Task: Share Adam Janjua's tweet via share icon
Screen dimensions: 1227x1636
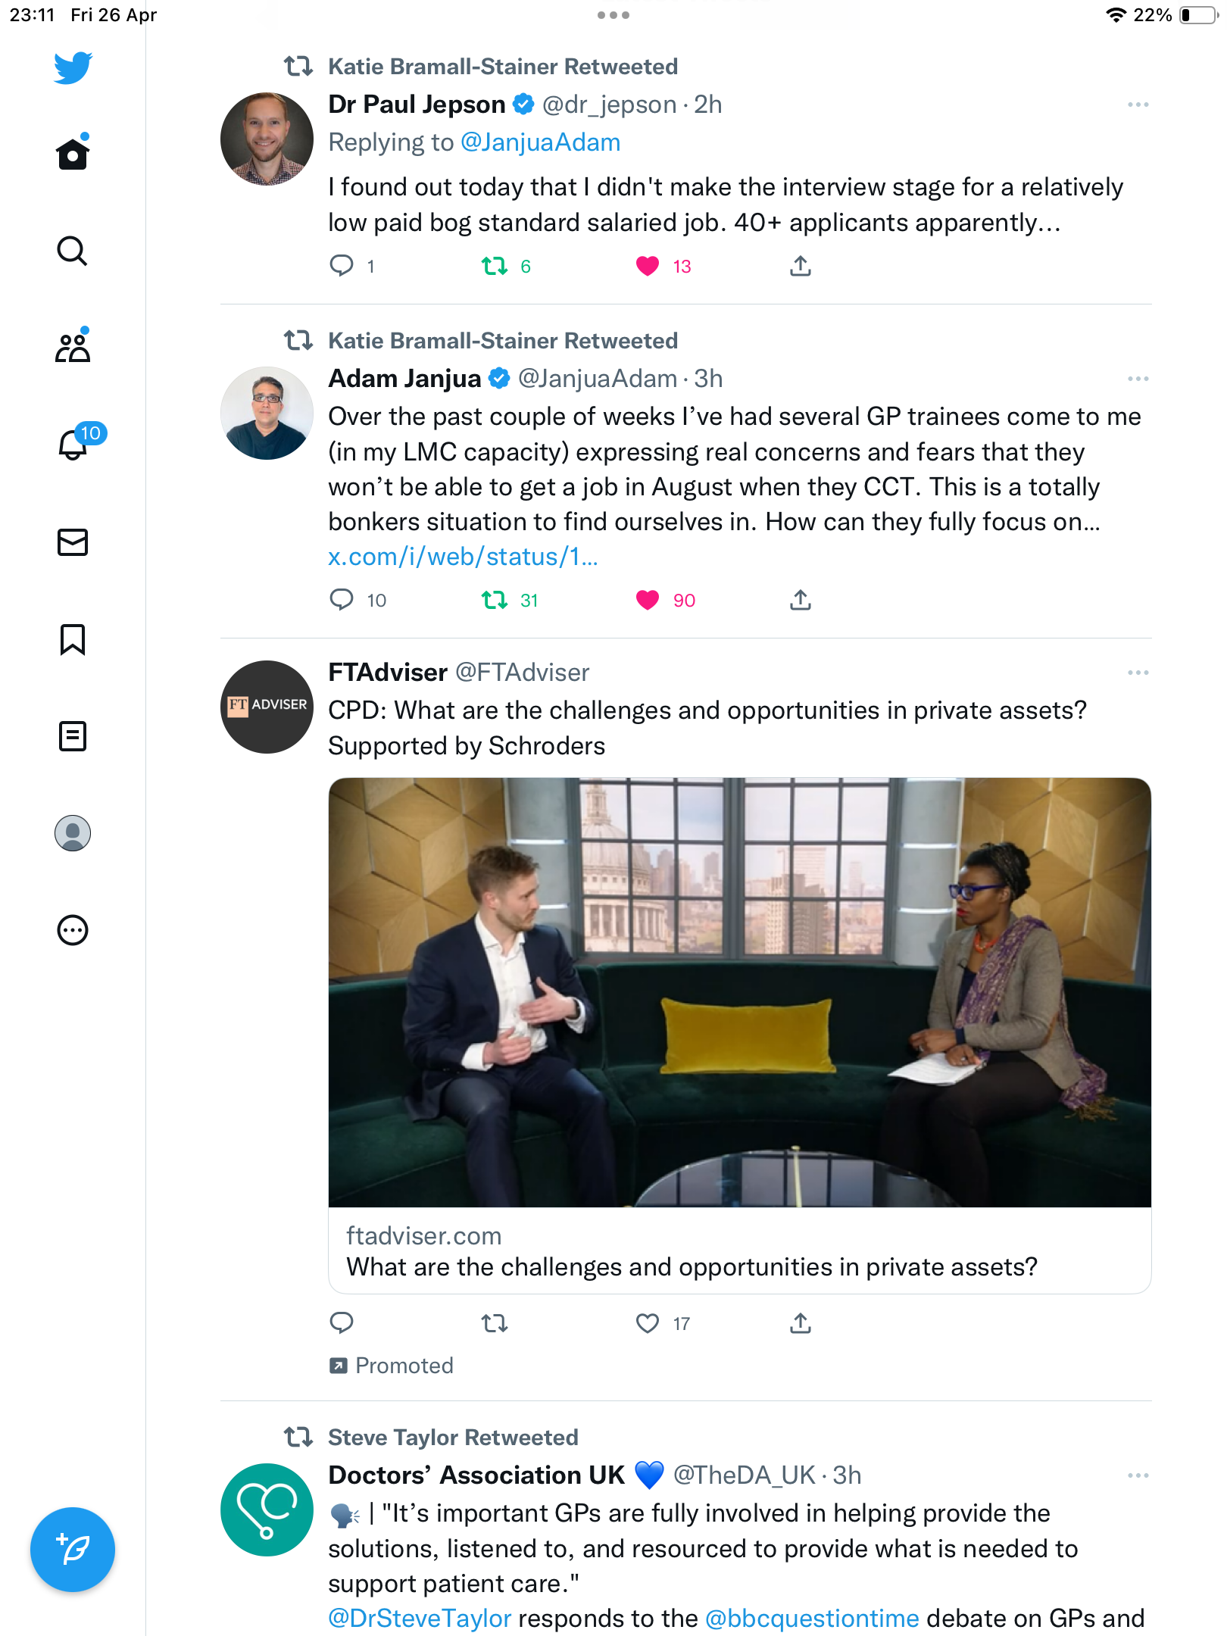Action: [x=801, y=600]
